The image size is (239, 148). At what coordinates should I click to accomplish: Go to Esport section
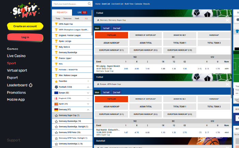[x=12, y=78]
